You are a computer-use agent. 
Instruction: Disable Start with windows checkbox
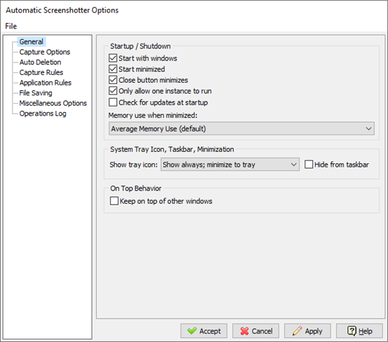pos(113,58)
